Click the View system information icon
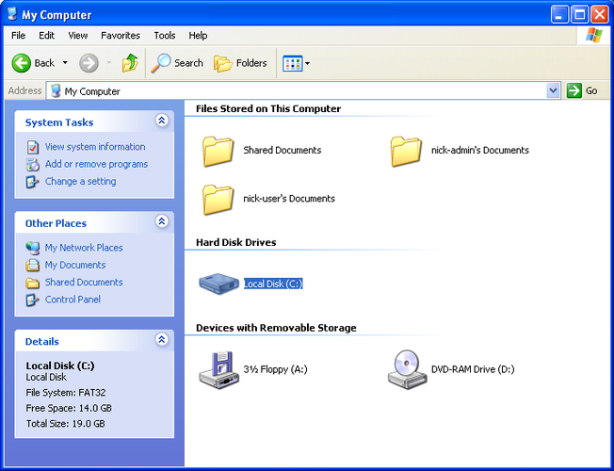This screenshot has height=471, width=614. [x=33, y=147]
